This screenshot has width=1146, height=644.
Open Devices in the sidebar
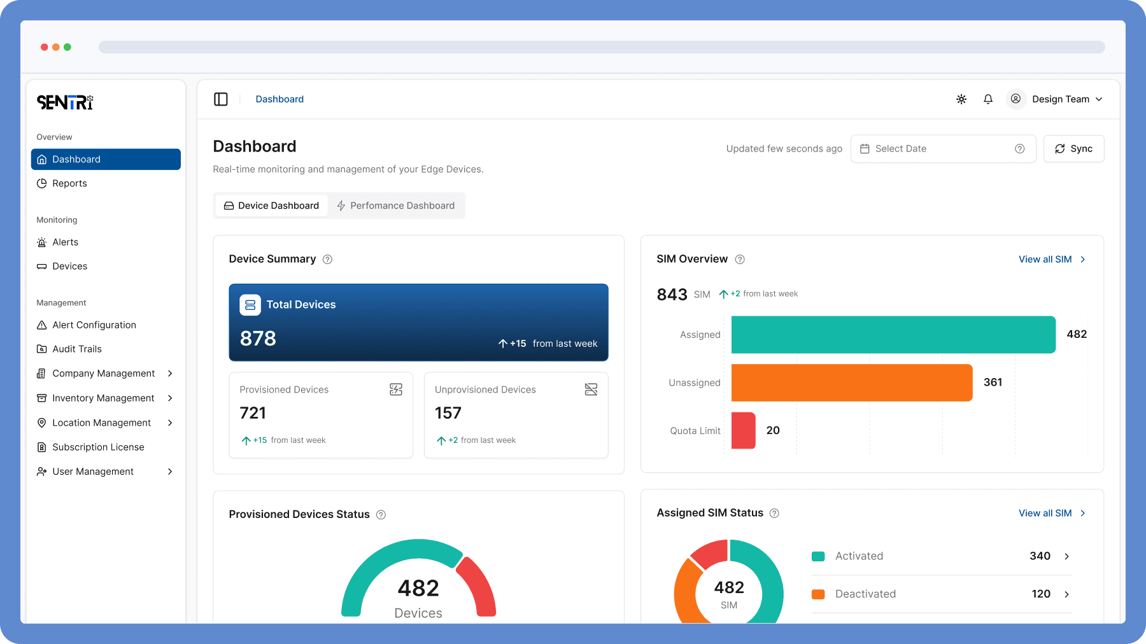pyautogui.click(x=106, y=267)
